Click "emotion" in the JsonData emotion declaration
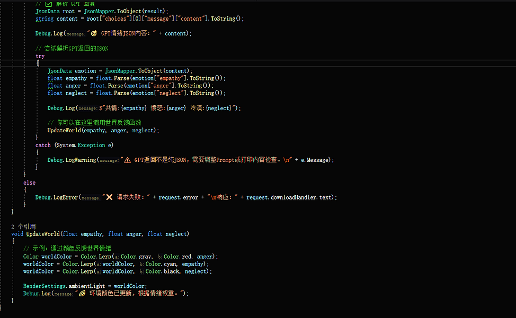The height and width of the screenshot is (318, 516). click(x=85, y=71)
